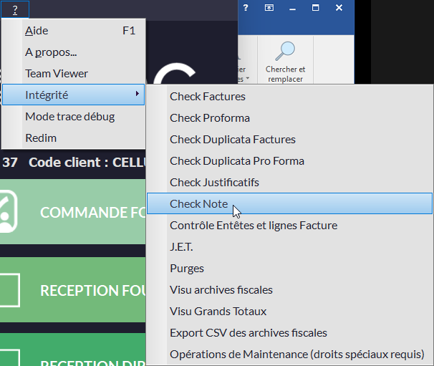Enable Mode trace débug
The image size is (434, 366).
tap(69, 117)
